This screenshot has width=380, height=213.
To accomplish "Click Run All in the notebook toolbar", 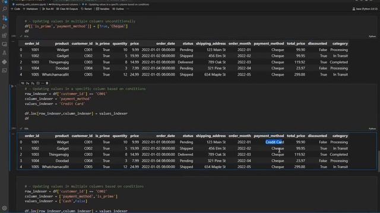I will pyautogui.click(x=47, y=9).
